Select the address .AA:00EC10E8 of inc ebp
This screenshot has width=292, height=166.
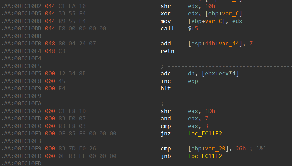[21, 81]
